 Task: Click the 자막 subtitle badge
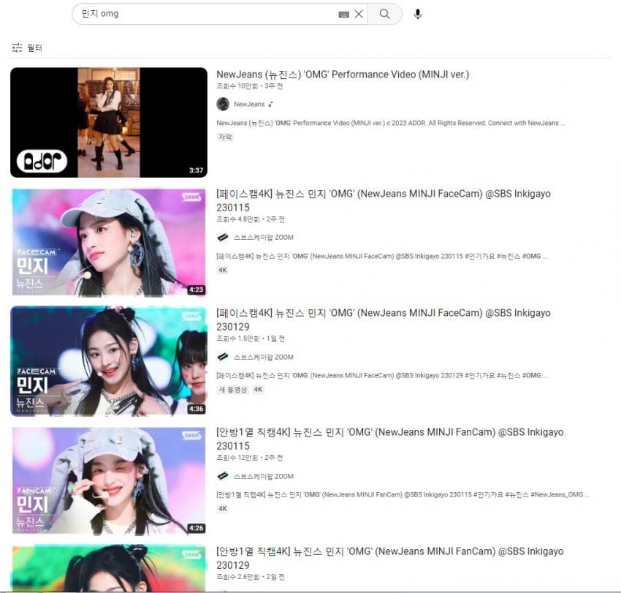click(x=225, y=137)
